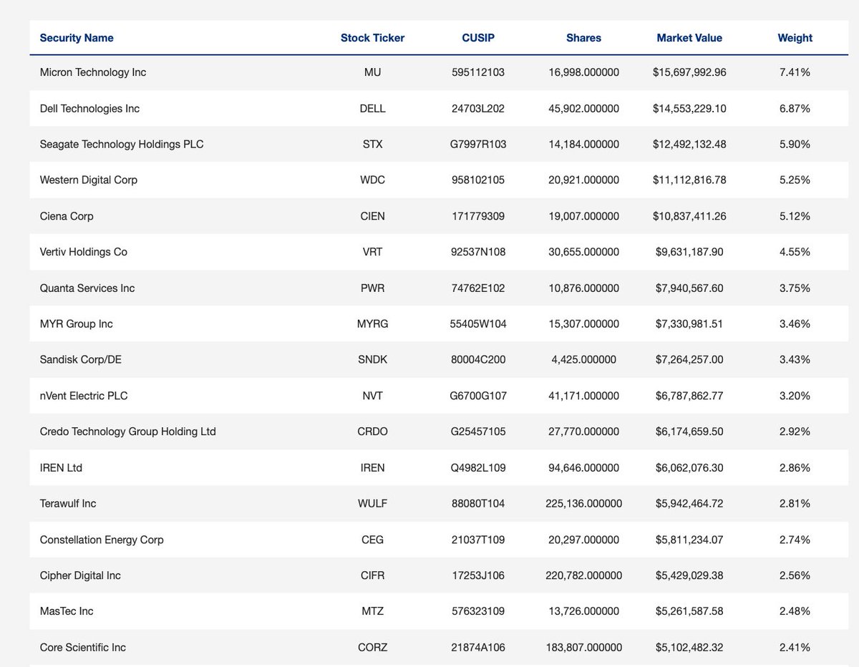Click the Stock Ticker column header
859x667 pixels.
coord(372,38)
